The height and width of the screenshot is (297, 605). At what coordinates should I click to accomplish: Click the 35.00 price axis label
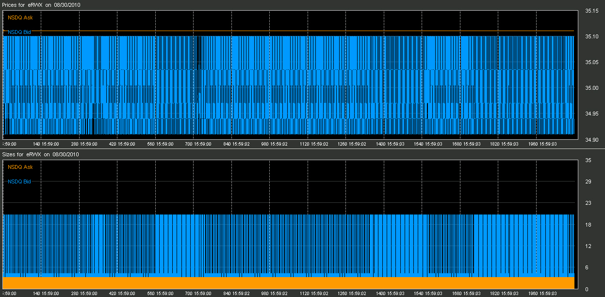click(x=592, y=88)
